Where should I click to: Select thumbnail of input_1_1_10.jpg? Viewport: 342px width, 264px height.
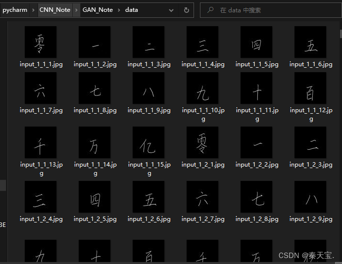[x=202, y=88]
